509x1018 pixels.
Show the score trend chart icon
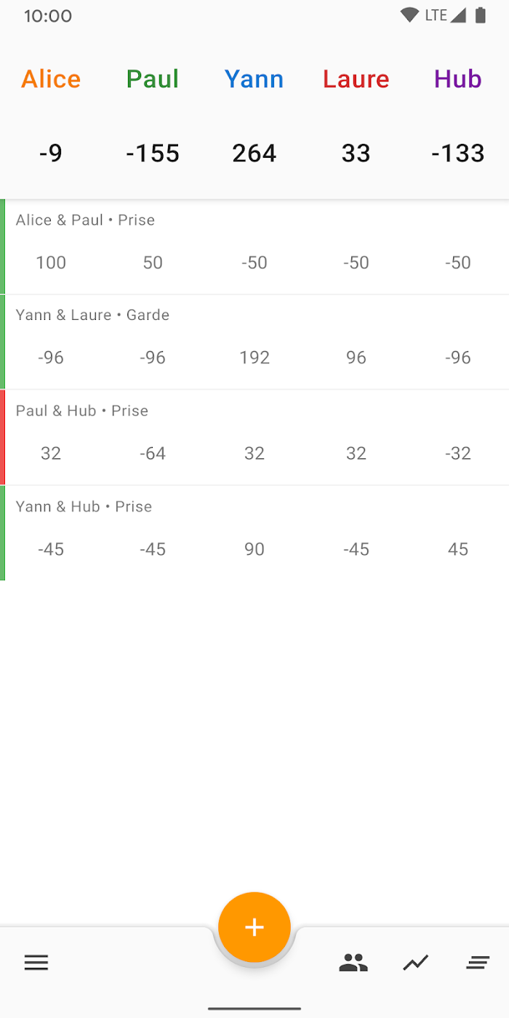[x=416, y=963]
